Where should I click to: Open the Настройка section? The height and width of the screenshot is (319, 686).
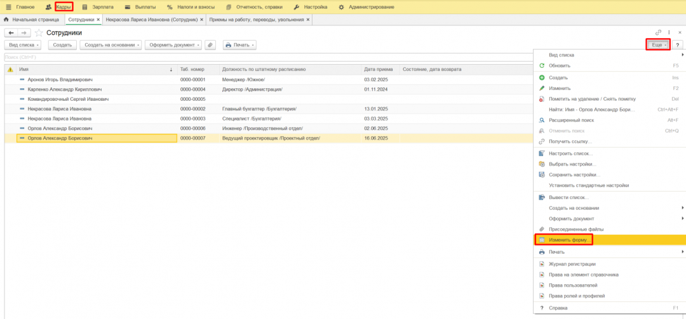(x=316, y=7)
